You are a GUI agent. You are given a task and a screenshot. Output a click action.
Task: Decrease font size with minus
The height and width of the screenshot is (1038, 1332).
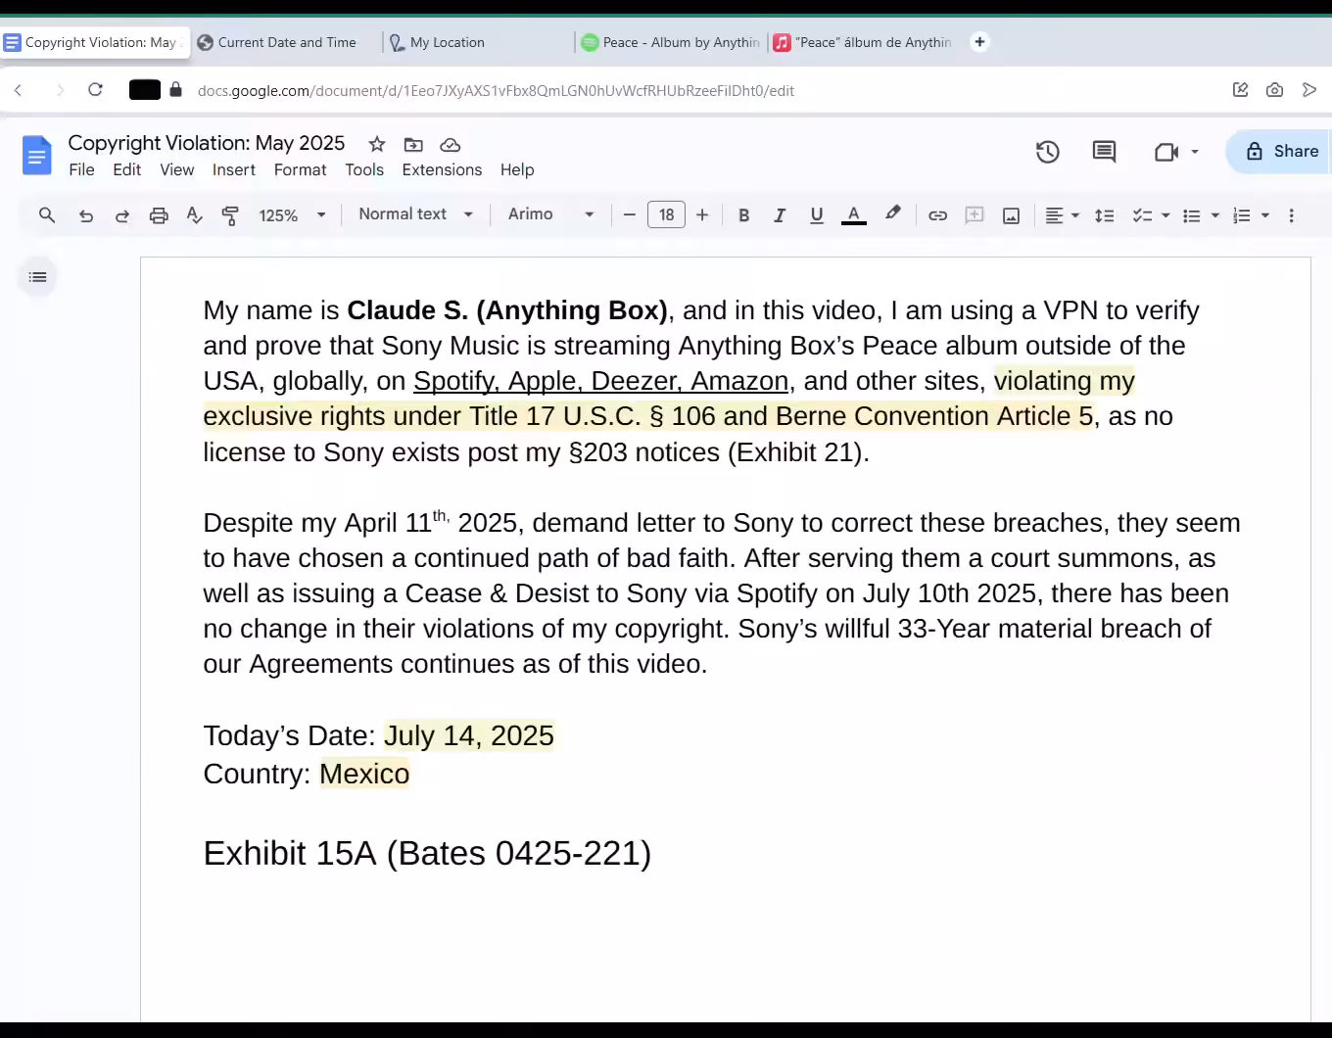pyautogui.click(x=630, y=214)
